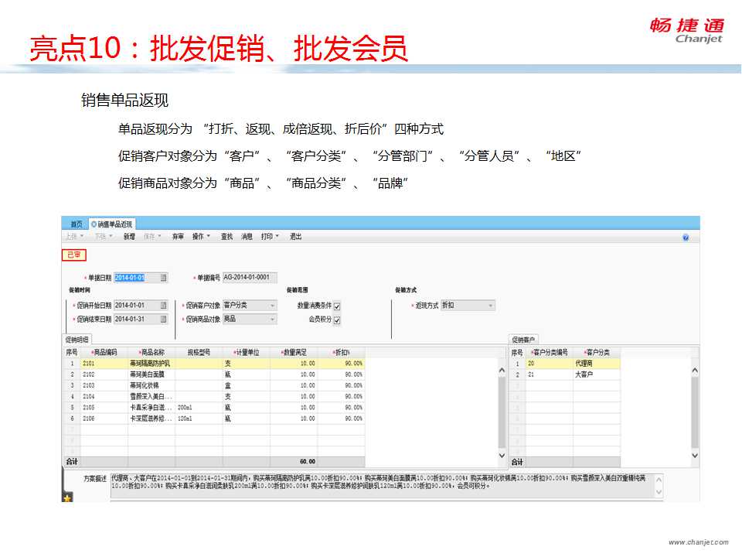Toggle the 会员积分 checkbox

[x=337, y=320]
